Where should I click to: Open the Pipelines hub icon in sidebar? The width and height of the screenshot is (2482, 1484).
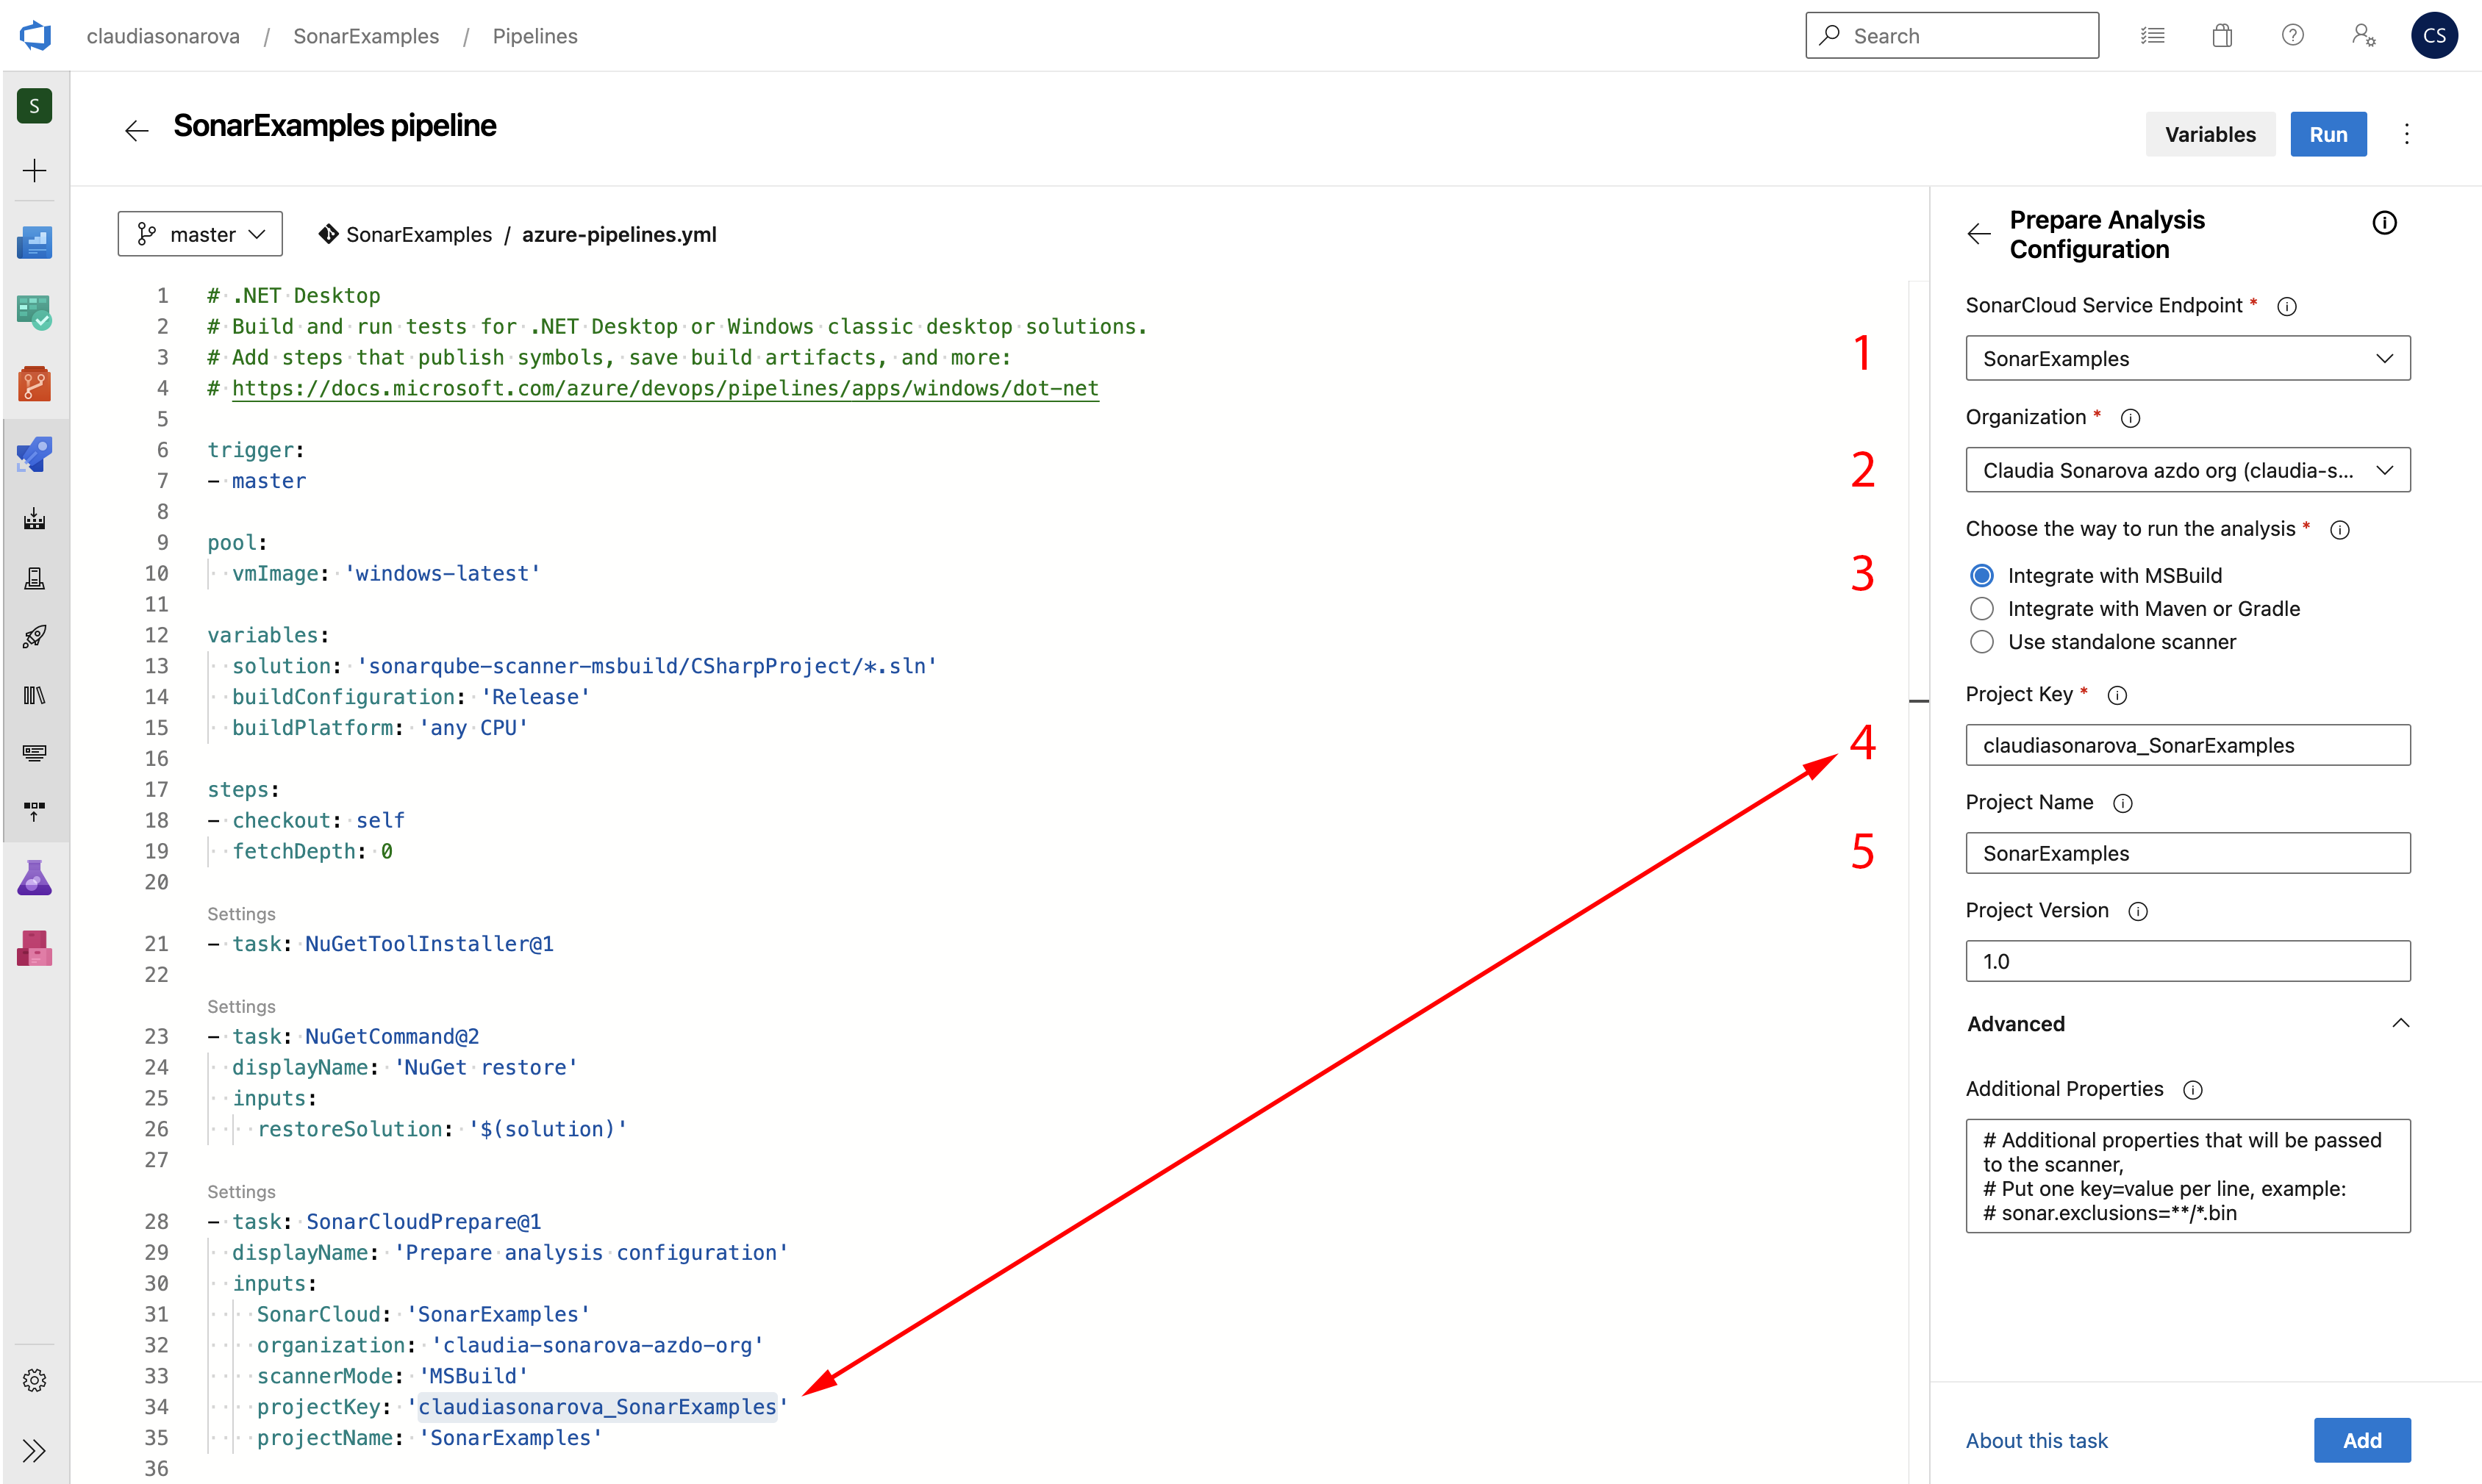pyautogui.click(x=35, y=455)
